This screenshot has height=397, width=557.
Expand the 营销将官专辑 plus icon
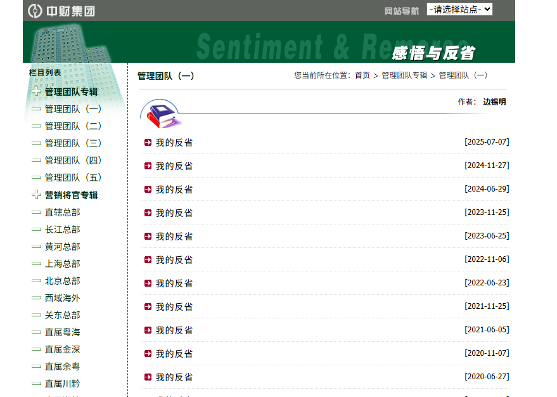pyautogui.click(x=37, y=195)
